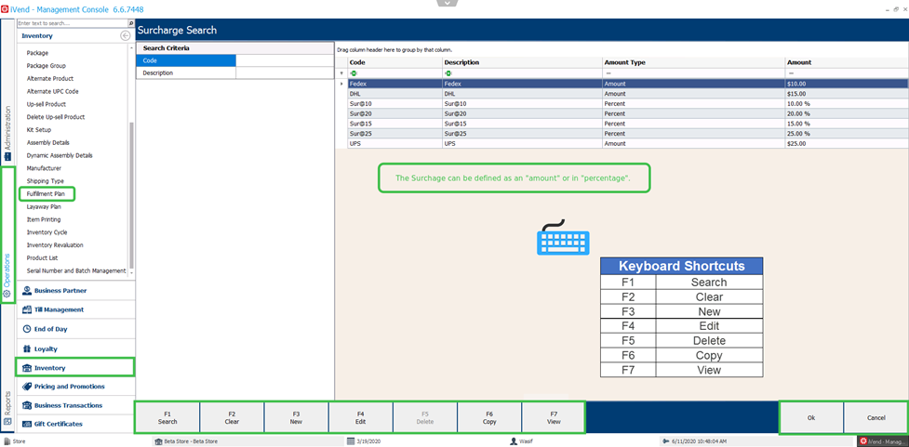Click the F3 New button
909x447 pixels.
296,417
